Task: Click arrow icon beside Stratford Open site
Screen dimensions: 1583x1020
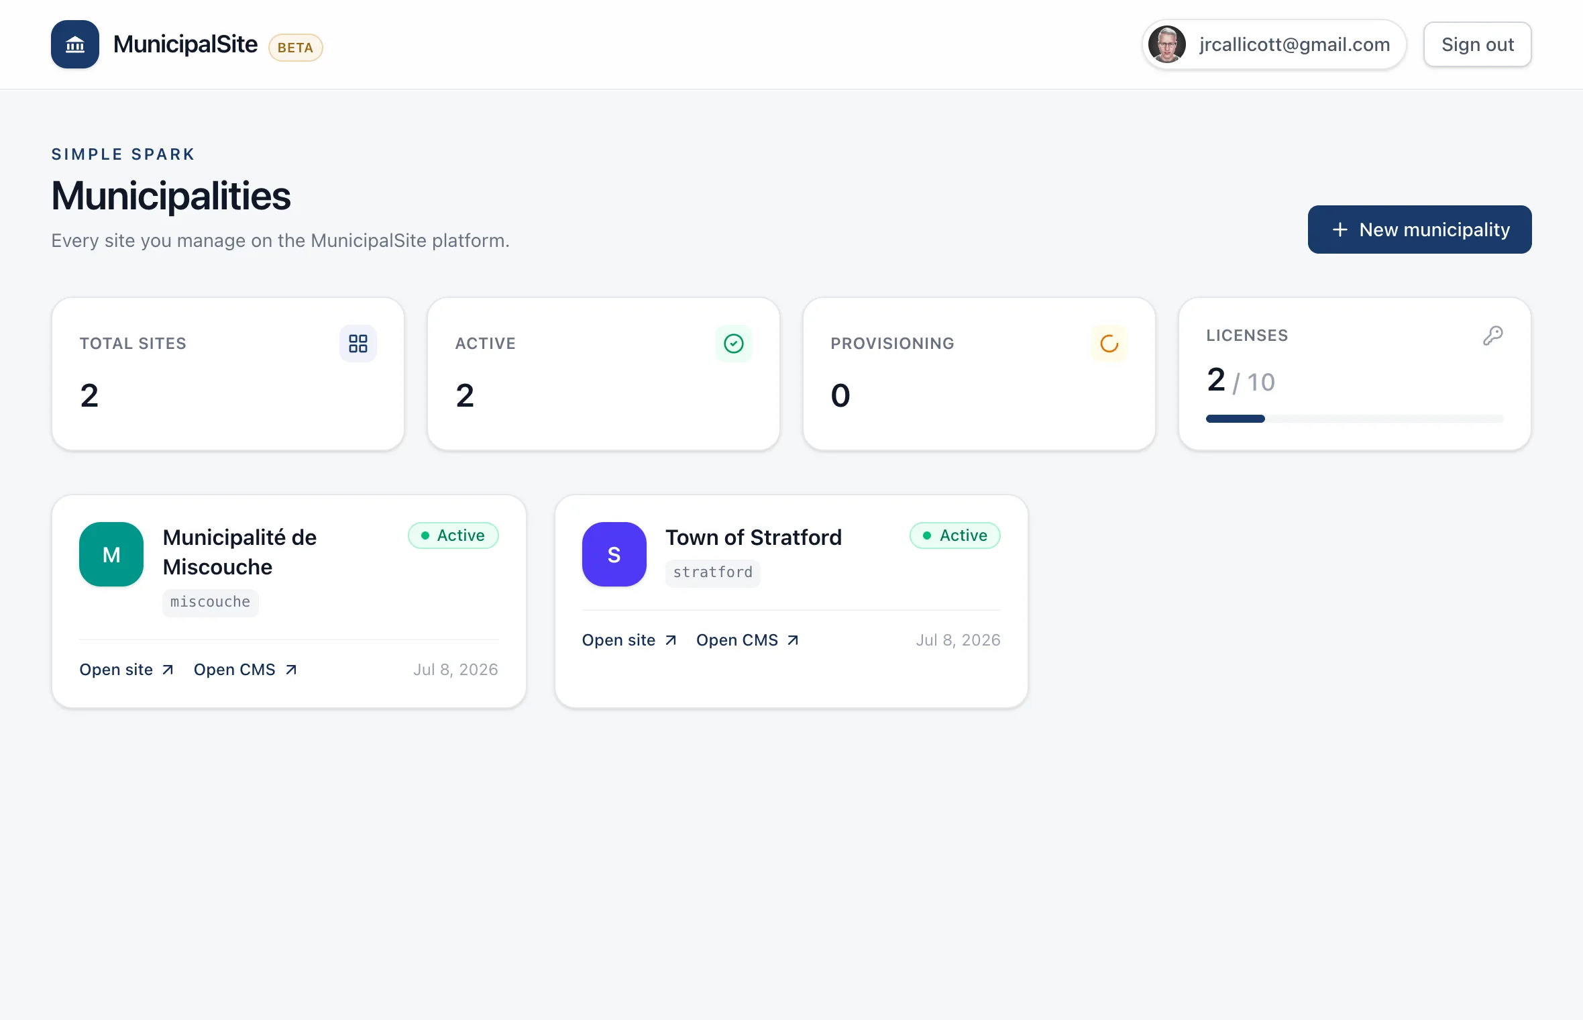Action: [671, 640]
